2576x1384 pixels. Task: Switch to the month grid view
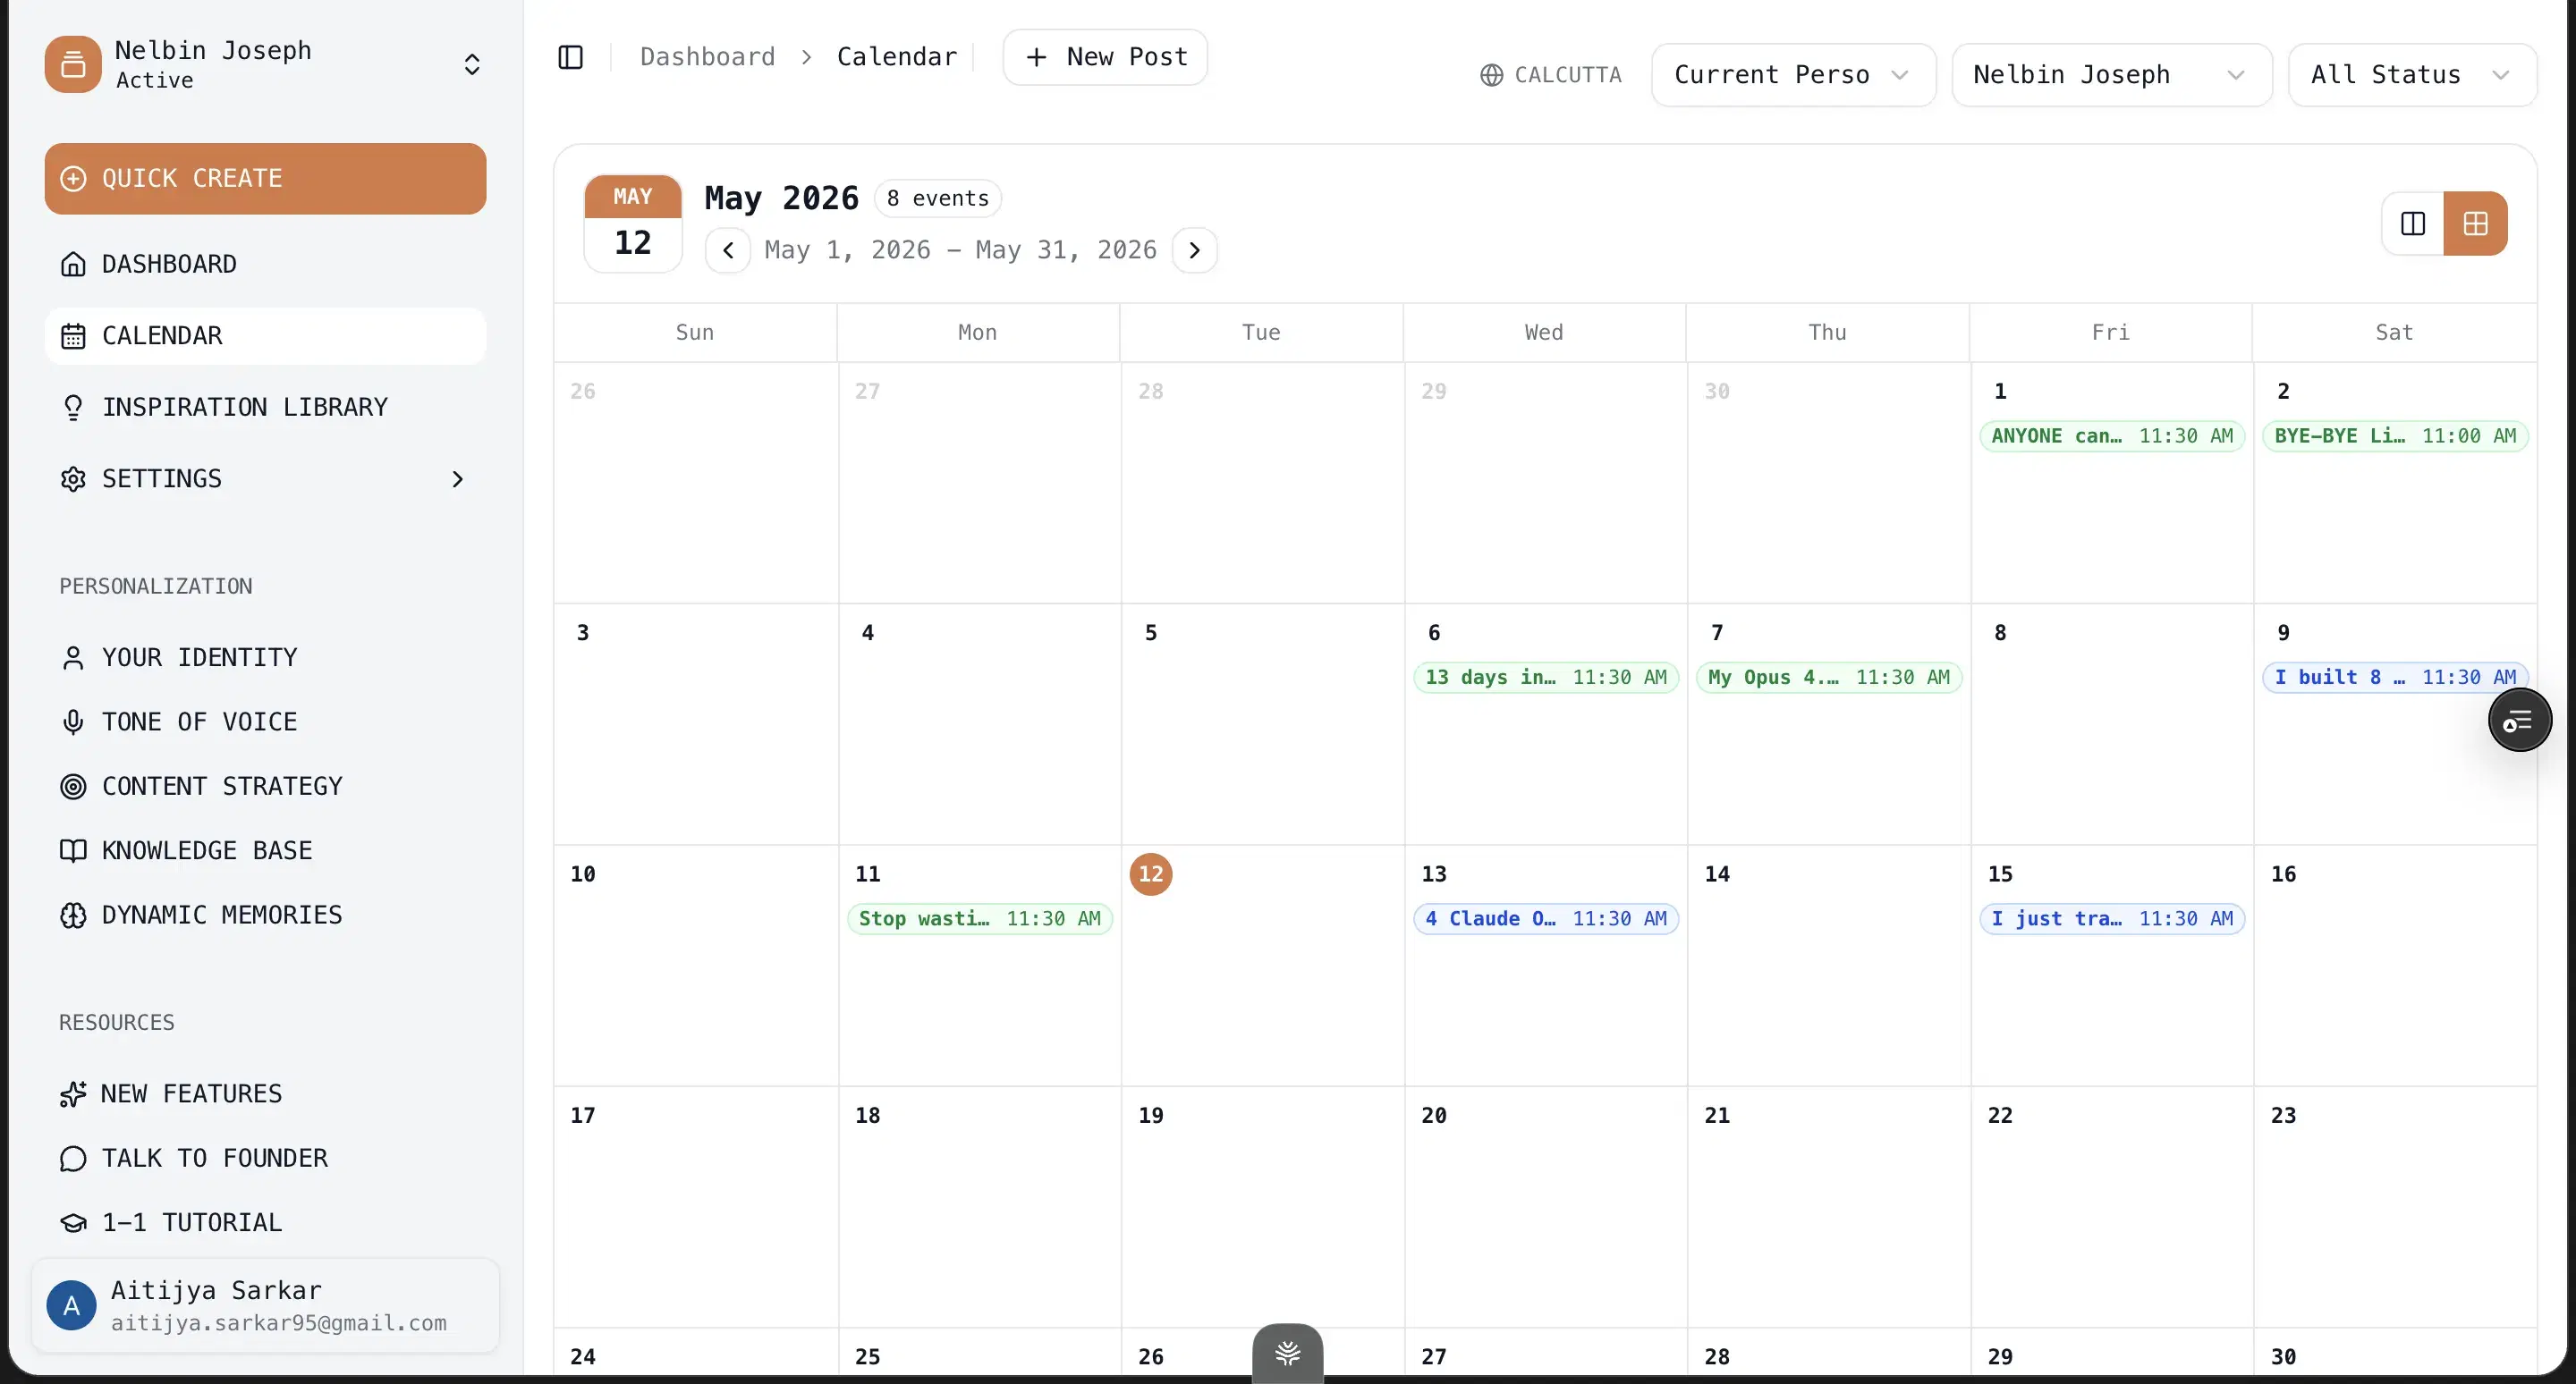point(2475,224)
